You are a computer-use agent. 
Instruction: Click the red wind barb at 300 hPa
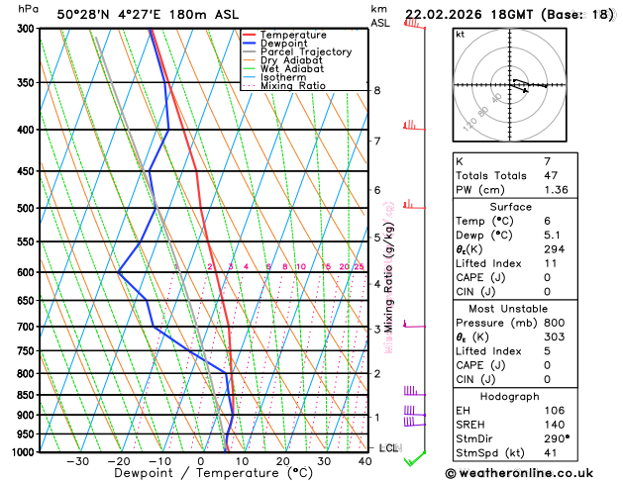click(x=415, y=24)
